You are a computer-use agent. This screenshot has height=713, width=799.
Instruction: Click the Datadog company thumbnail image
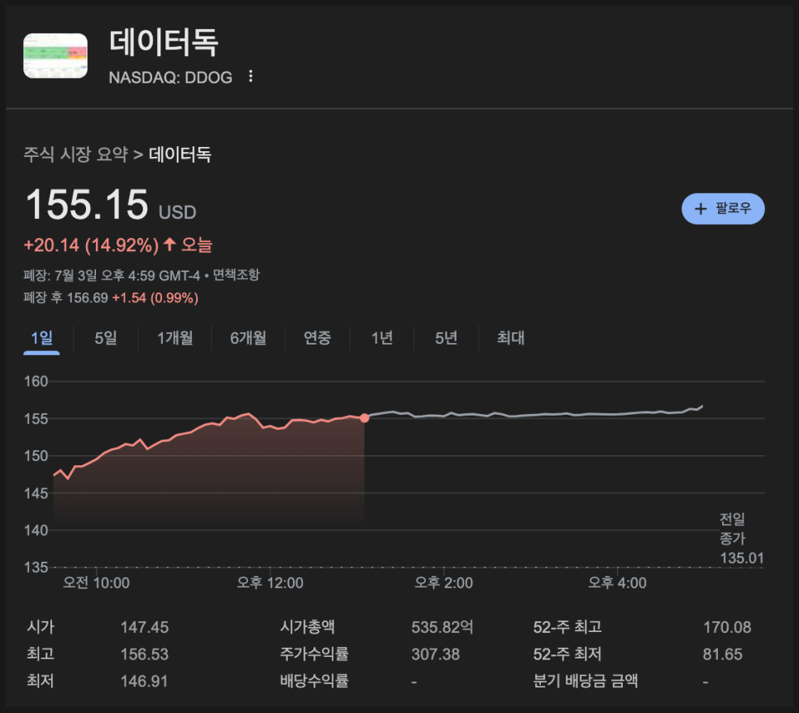55,55
